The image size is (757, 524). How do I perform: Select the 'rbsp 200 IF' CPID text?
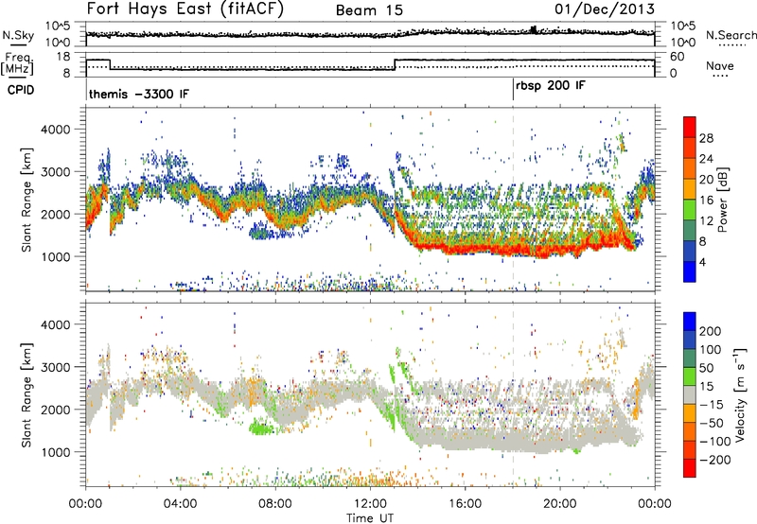[x=551, y=86]
